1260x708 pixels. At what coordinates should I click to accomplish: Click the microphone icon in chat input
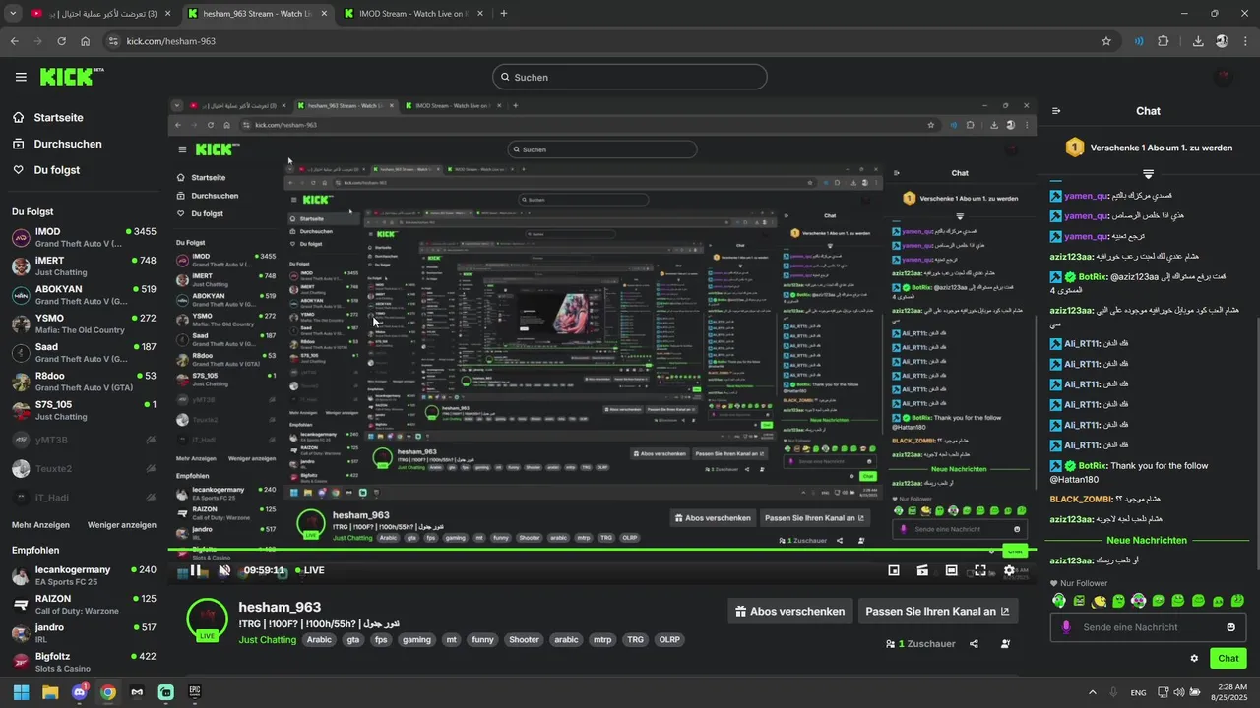pos(1065,627)
